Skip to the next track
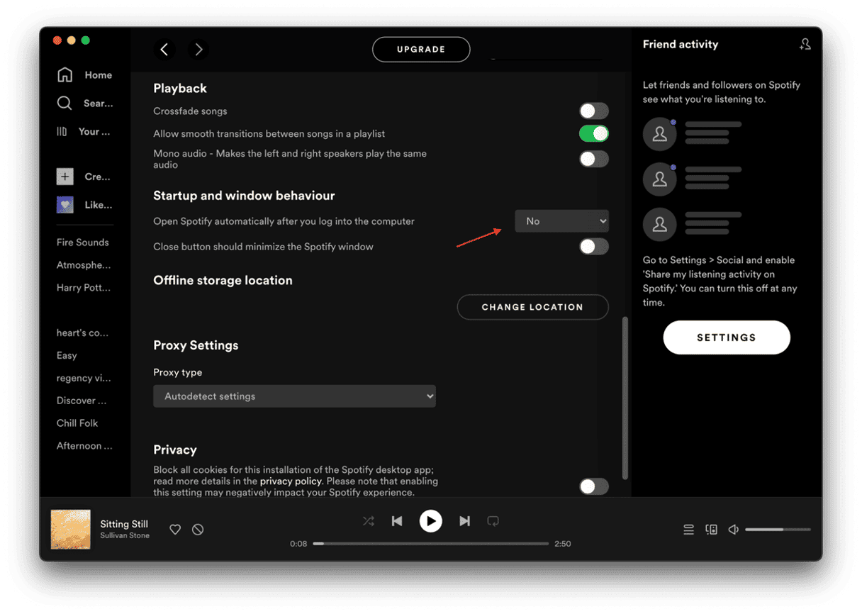The image size is (862, 614). [x=464, y=521]
